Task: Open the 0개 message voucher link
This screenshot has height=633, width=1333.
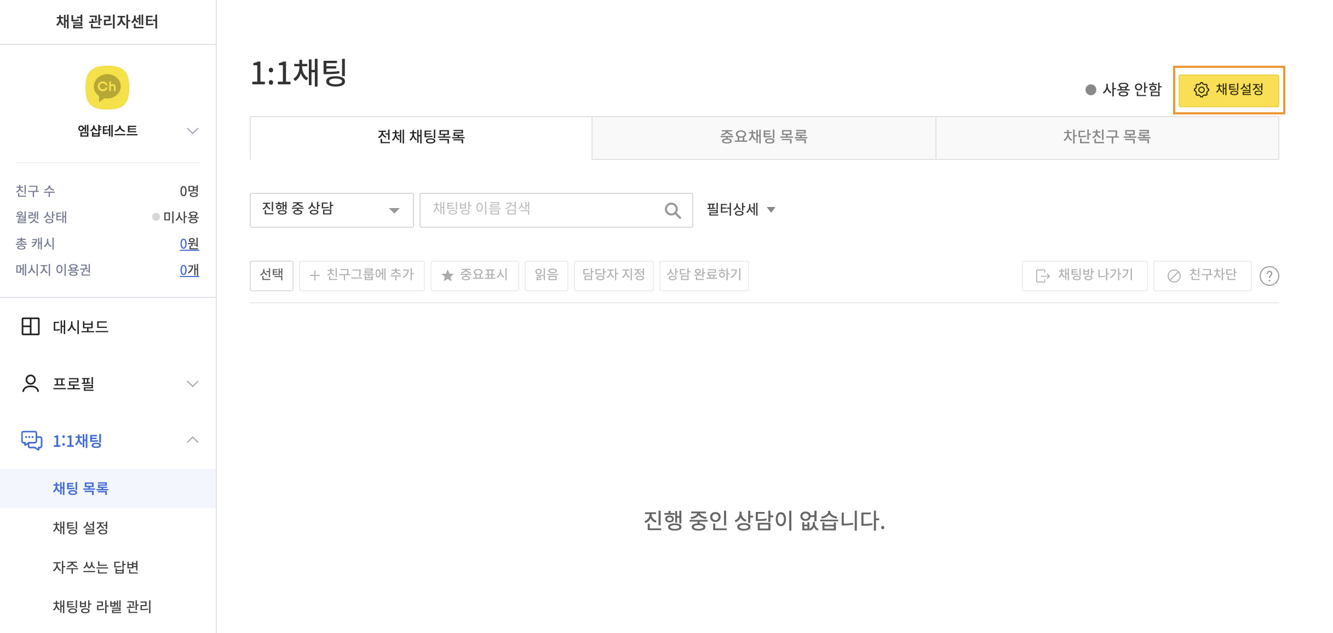Action: pyautogui.click(x=189, y=270)
